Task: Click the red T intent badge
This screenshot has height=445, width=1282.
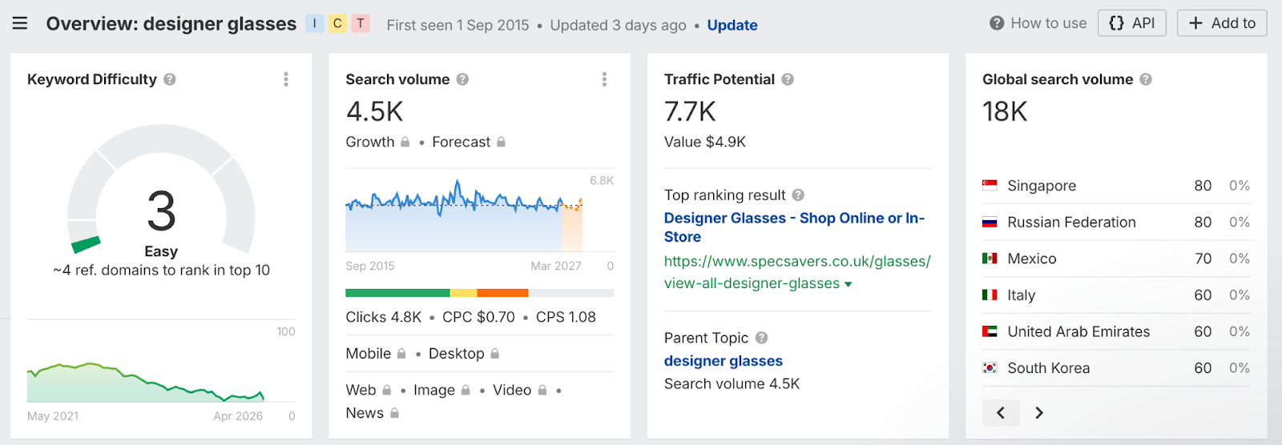Action: (x=361, y=23)
